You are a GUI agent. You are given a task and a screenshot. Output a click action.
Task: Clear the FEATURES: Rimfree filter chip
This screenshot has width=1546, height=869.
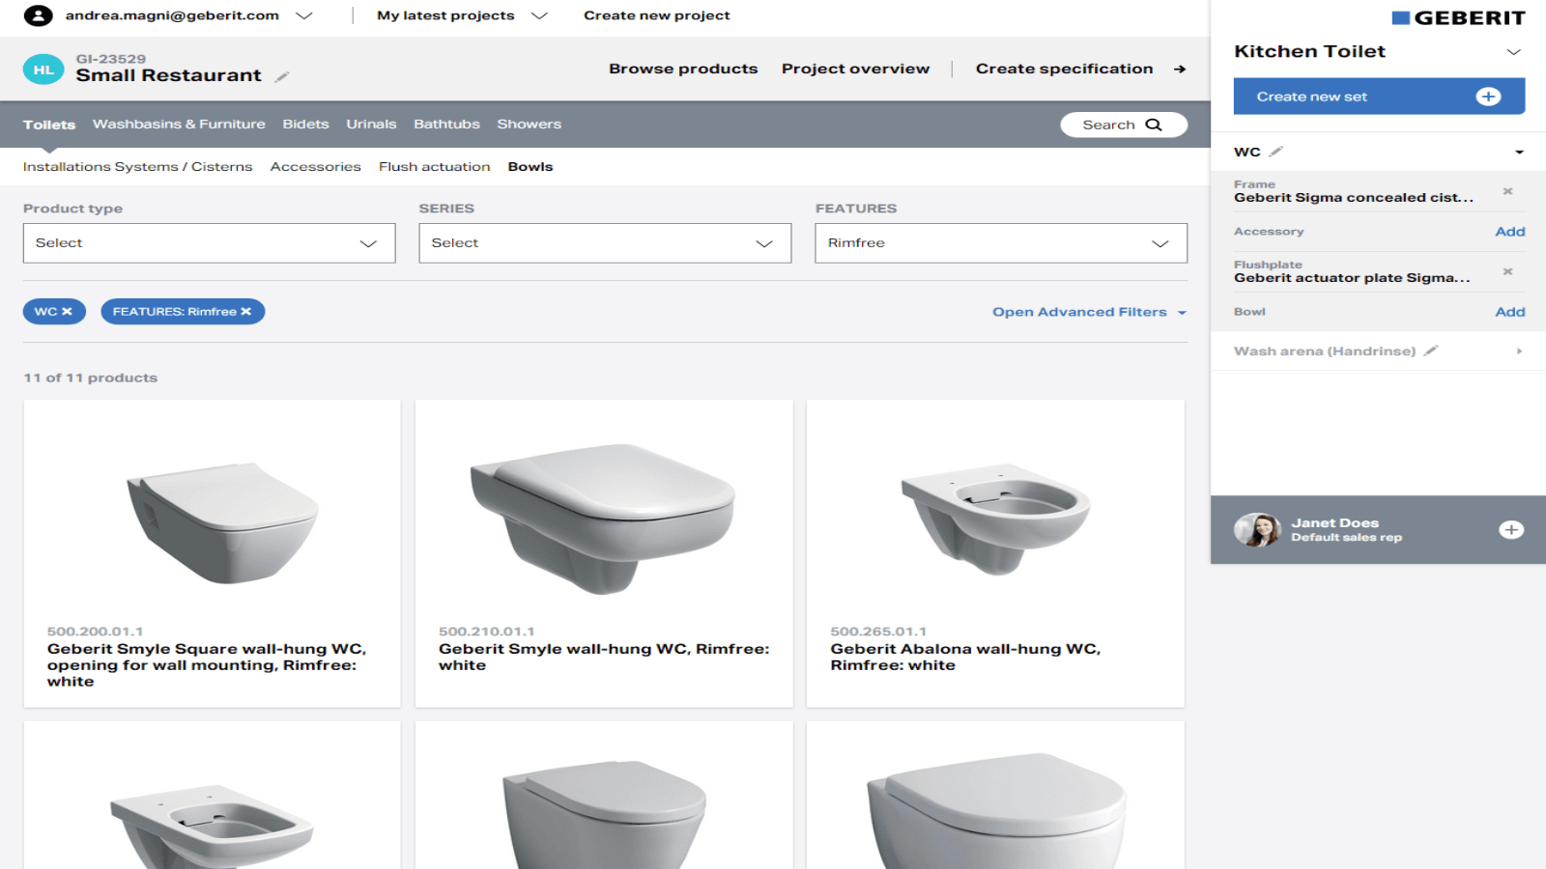[246, 311]
